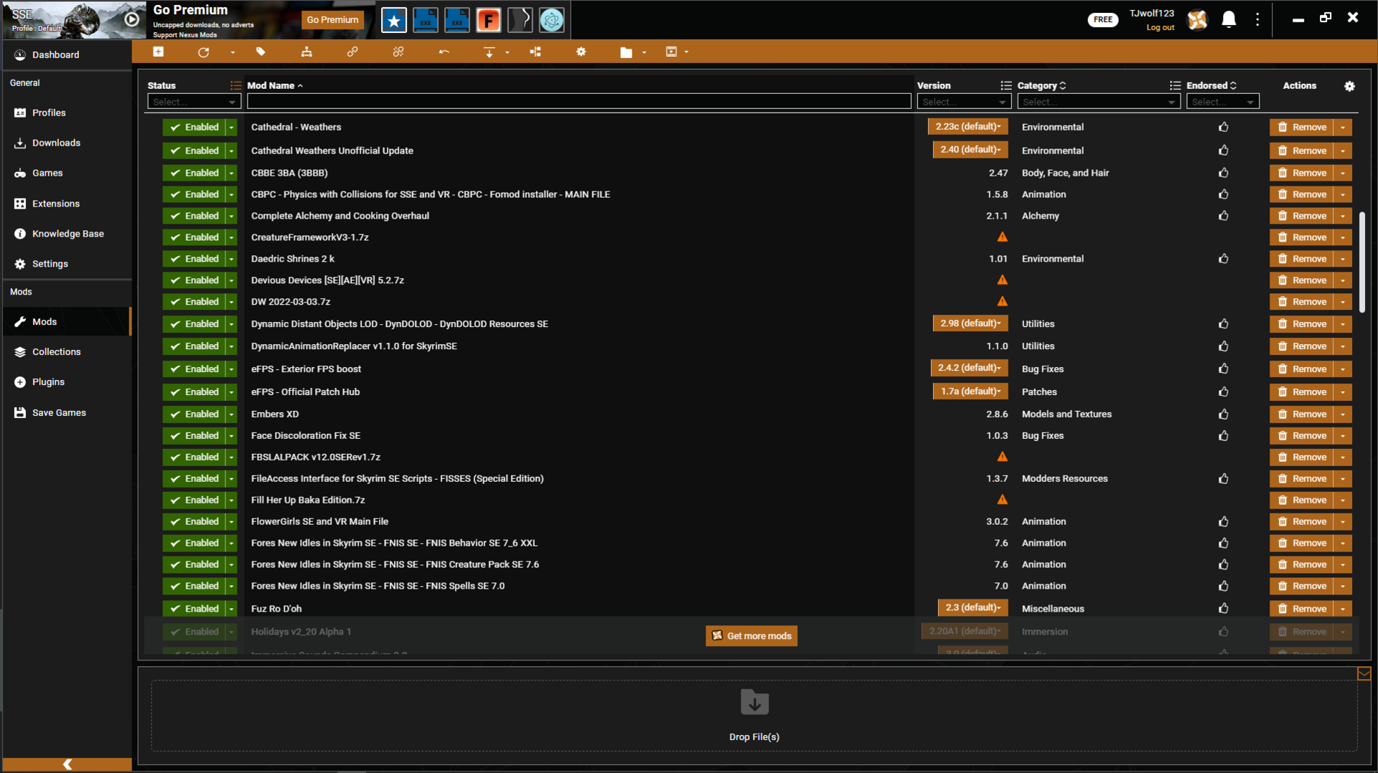This screenshot has width=1378, height=773.
Task: Disable Complete Alchemy and Cooking Overhaul
Action: pyautogui.click(x=194, y=216)
